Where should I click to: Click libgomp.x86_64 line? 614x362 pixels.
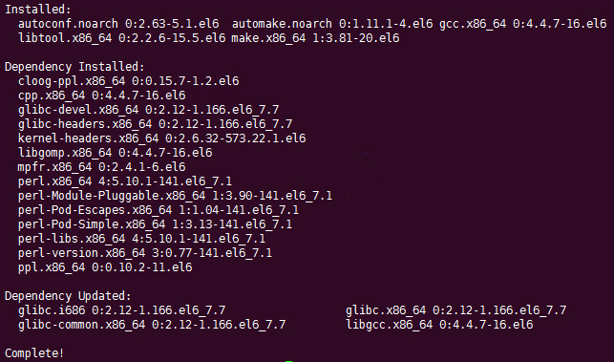coord(116,153)
